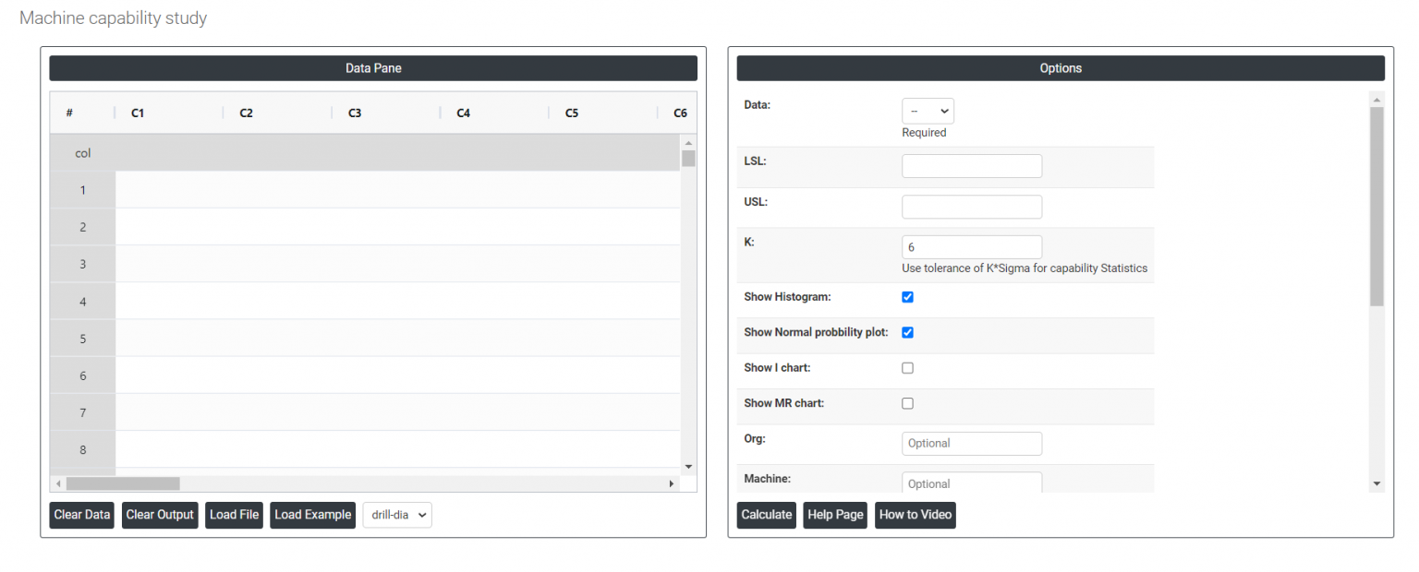Image resolution: width=1419 pixels, height=572 pixels.
Task: Open the How to Video link
Action: (915, 515)
